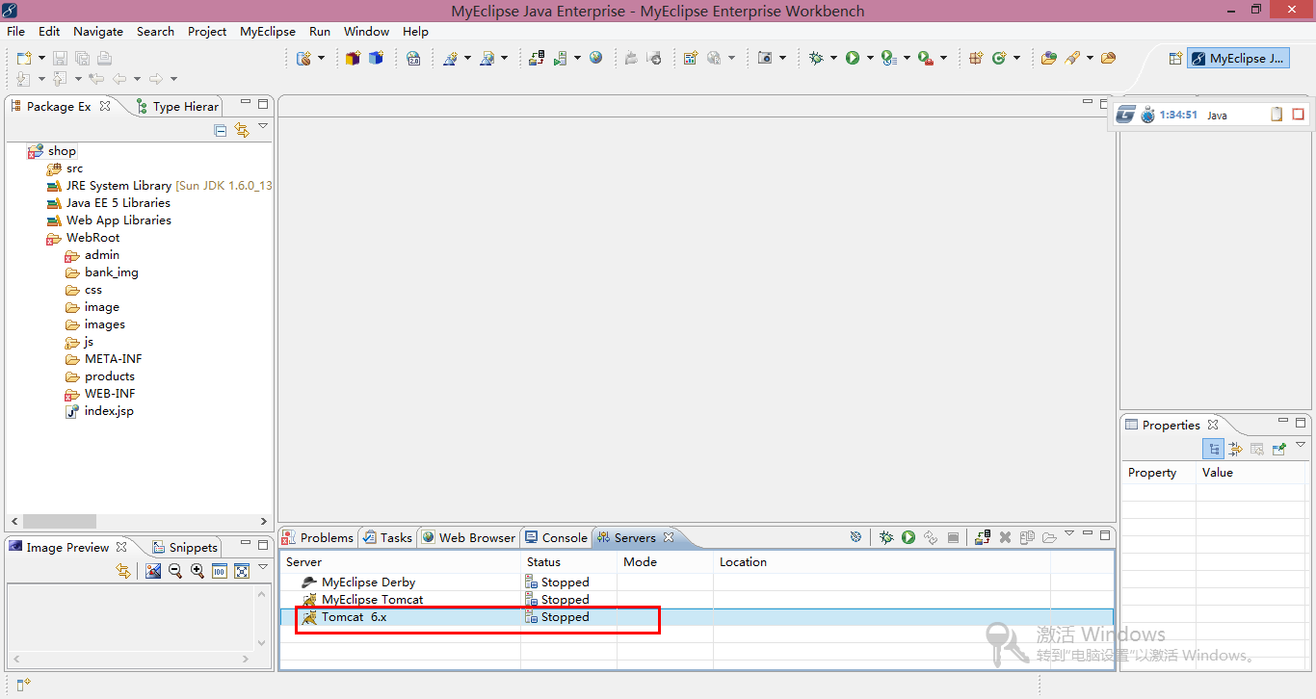The image size is (1316, 699).
Task: Close the Servers tab
Action: click(669, 537)
